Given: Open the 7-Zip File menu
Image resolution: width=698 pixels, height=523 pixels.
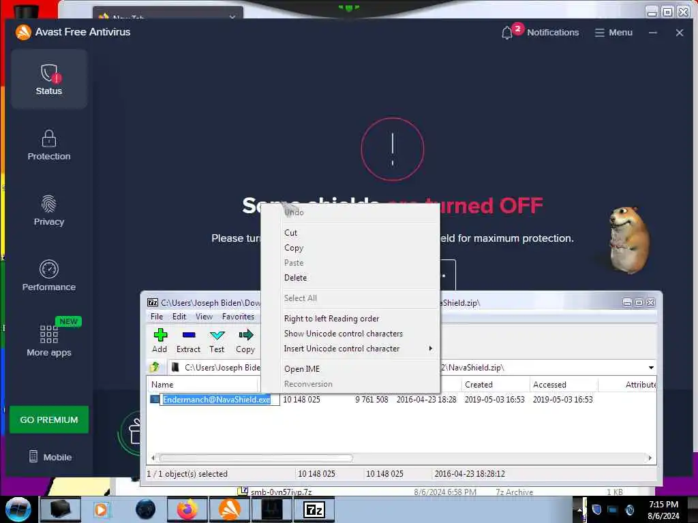Looking at the screenshot, I should click(x=157, y=317).
